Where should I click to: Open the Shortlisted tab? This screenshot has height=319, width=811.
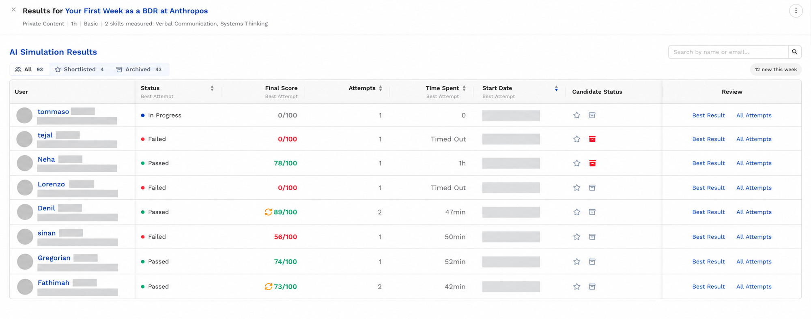(x=80, y=69)
